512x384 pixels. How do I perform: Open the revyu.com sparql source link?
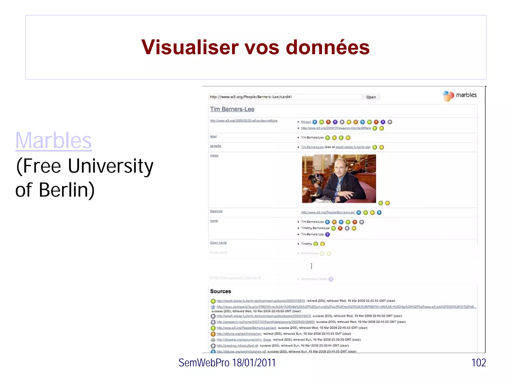click(346, 307)
